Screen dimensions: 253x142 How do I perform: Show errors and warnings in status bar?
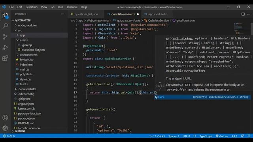click(9, 136)
